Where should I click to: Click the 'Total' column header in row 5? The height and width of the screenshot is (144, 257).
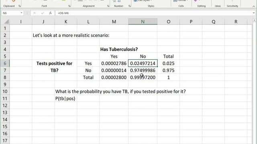(x=169, y=56)
